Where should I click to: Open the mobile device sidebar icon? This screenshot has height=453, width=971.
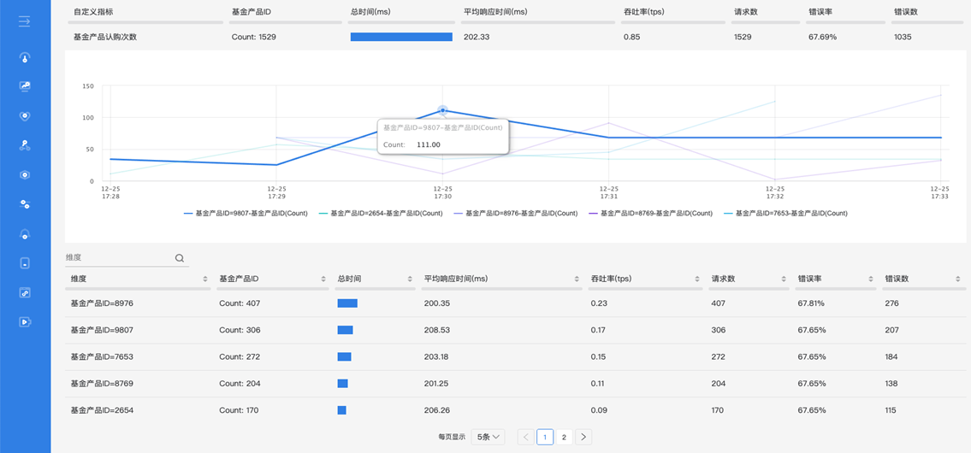tap(25, 263)
